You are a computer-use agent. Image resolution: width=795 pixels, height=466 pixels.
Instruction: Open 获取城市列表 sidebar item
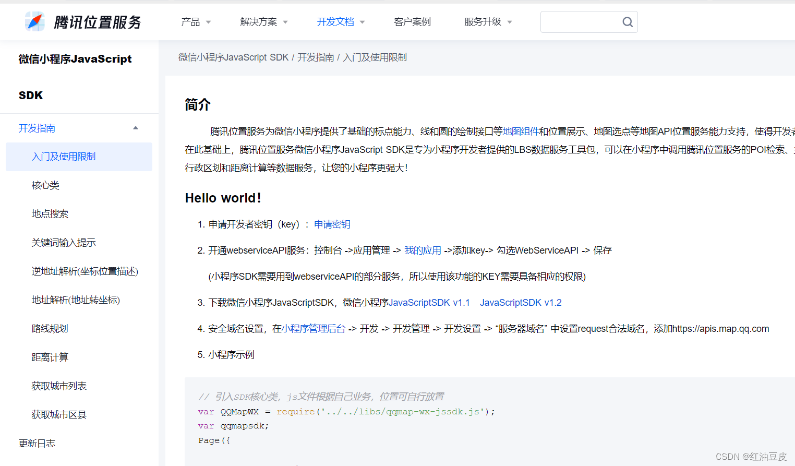pyautogui.click(x=59, y=386)
